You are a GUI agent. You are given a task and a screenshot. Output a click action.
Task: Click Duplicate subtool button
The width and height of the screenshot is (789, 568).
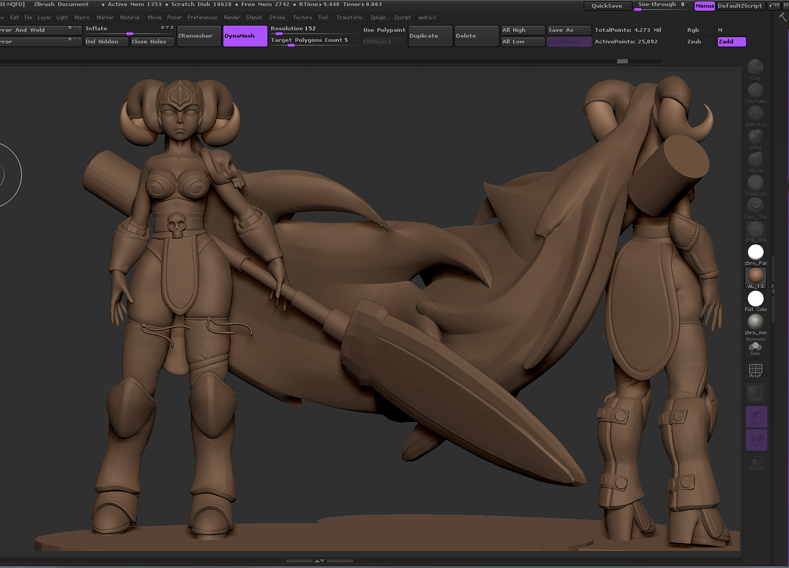click(x=431, y=36)
